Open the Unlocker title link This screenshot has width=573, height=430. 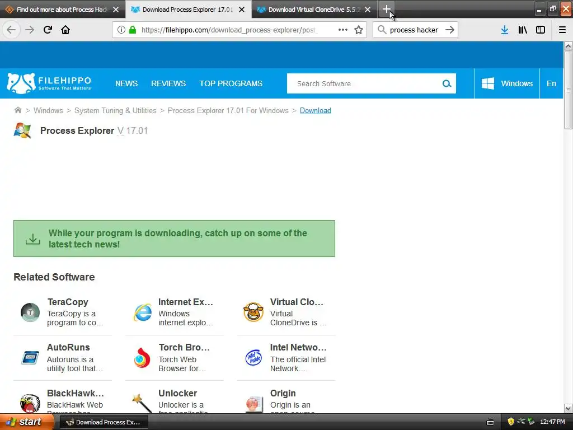(177, 393)
